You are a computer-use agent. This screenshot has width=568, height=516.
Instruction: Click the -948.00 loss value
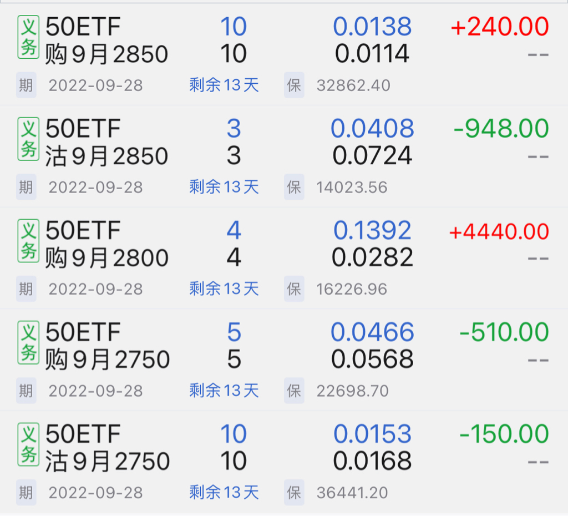coord(501,129)
